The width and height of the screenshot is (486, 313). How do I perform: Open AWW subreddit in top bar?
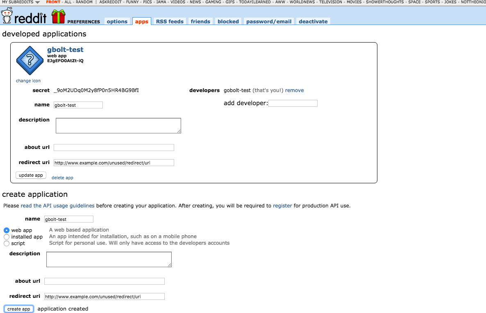click(280, 2)
